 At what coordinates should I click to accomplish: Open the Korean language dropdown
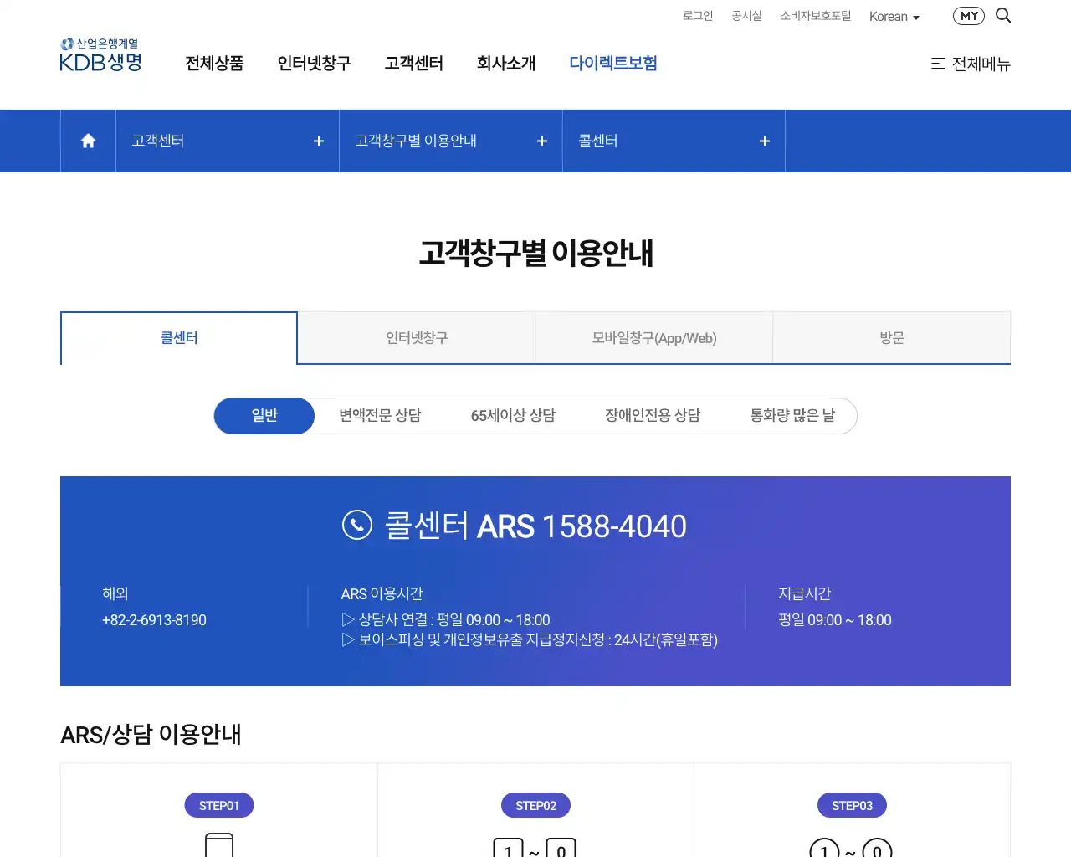pyautogui.click(x=894, y=16)
